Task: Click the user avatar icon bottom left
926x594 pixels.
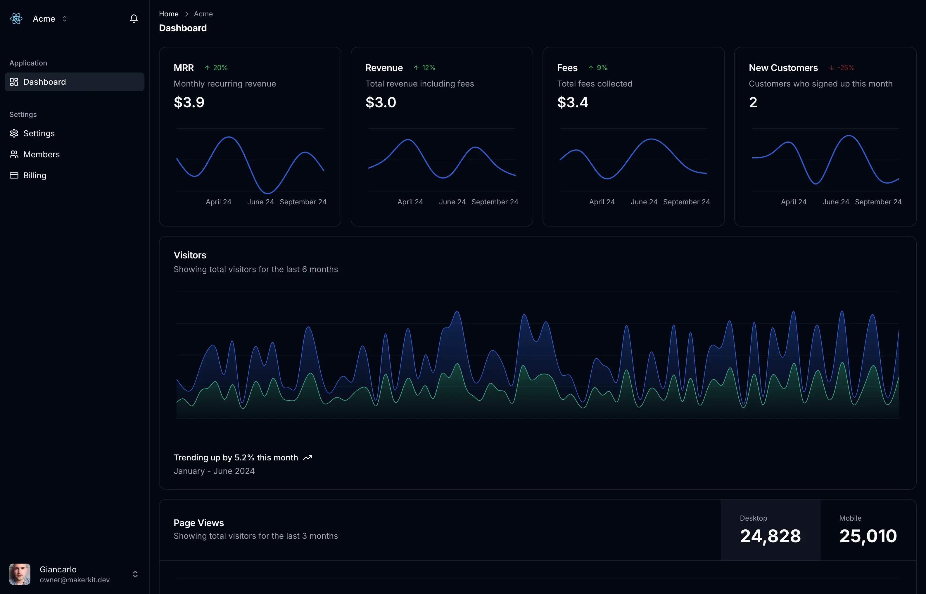Action: tap(20, 574)
